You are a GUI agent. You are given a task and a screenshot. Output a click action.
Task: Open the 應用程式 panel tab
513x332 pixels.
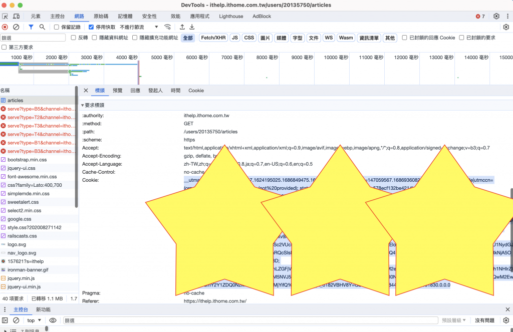pos(200,17)
